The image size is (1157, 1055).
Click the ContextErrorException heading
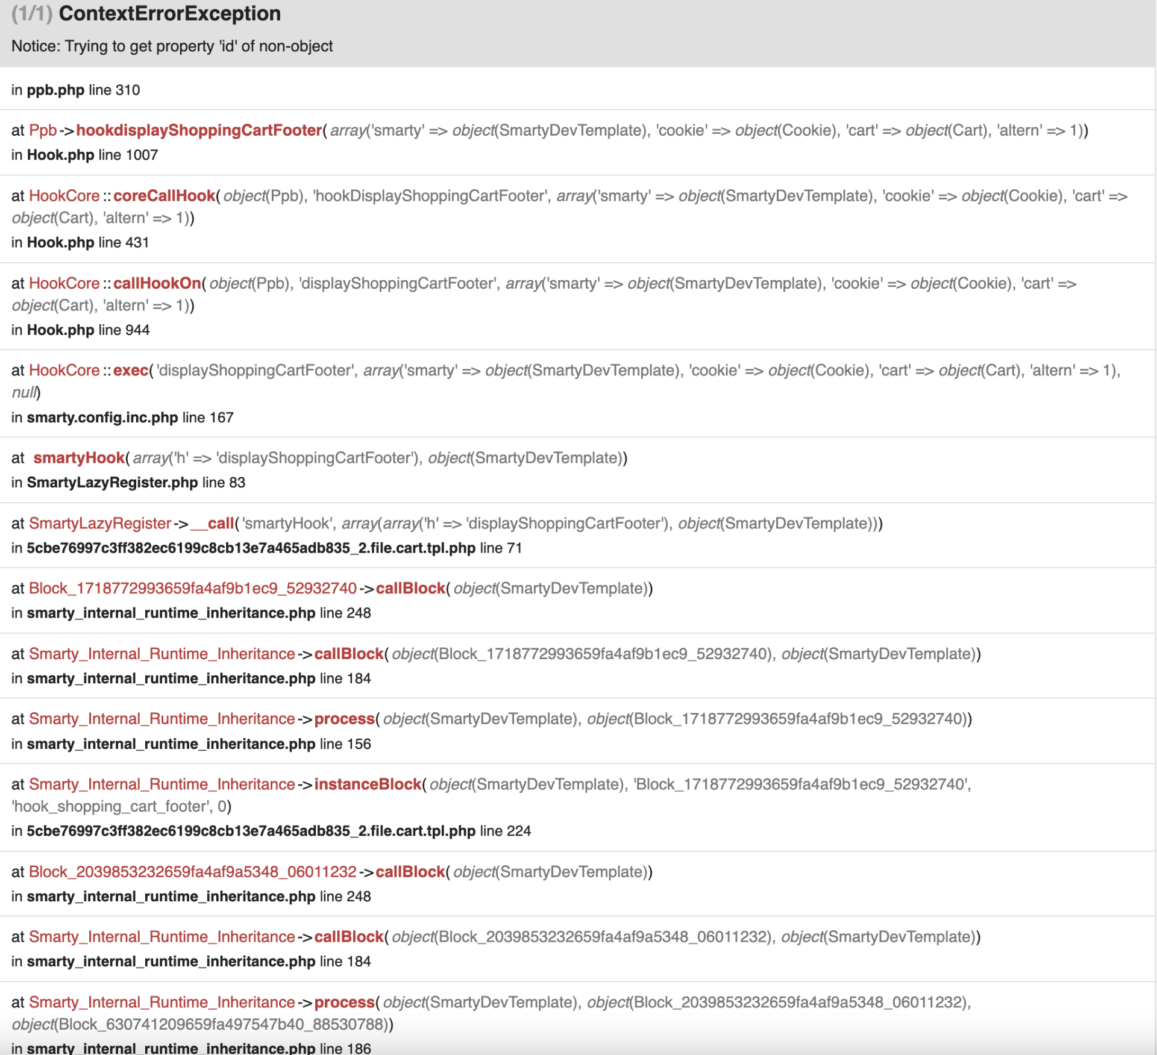point(169,13)
